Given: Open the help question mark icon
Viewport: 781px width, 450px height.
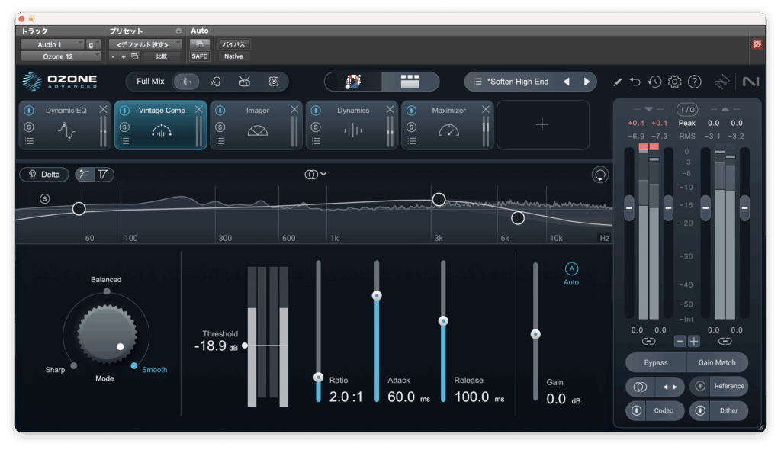Looking at the screenshot, I should point(694,82).
